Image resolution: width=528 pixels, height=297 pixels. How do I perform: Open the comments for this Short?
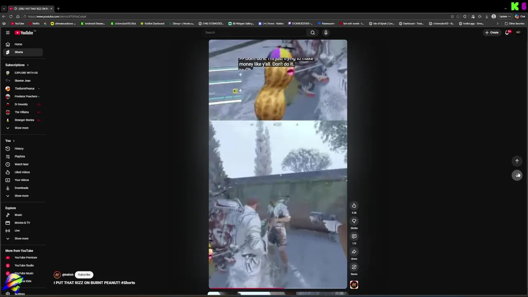354,236
